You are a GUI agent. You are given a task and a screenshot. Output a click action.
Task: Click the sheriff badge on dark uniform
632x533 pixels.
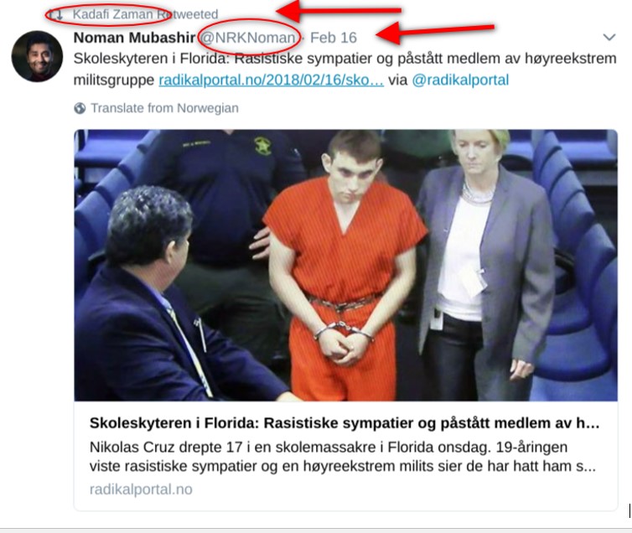[262, 146]
